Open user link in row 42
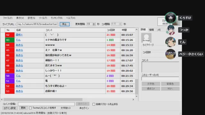 coord(19,35)
